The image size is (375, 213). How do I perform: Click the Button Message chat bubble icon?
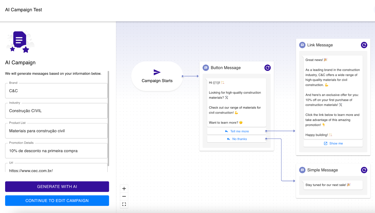pos(206,68)
